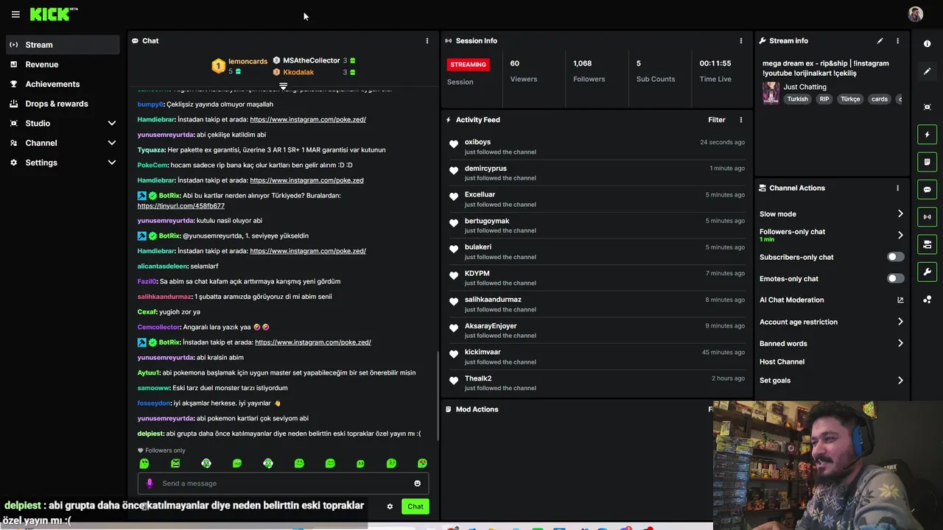Open the tinyurl.com/458fb677 link in chat

[x=181, y=206]
